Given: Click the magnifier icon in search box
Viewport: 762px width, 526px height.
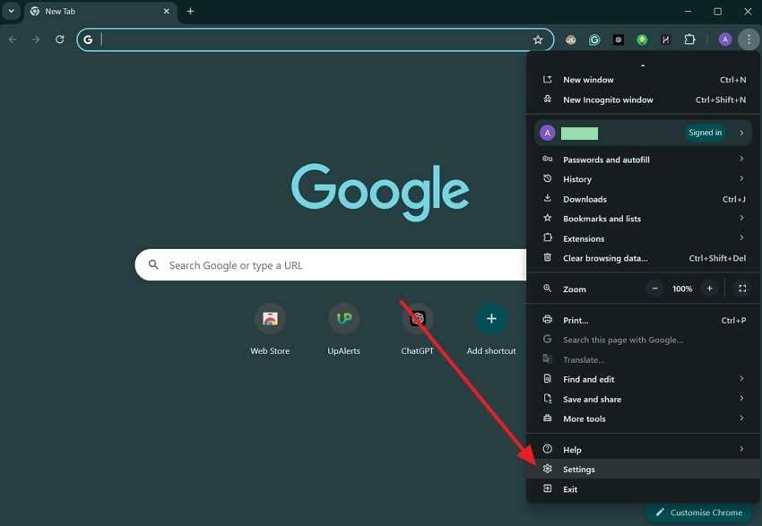Looking at the screenshot, I should click(x=153, y=264).
